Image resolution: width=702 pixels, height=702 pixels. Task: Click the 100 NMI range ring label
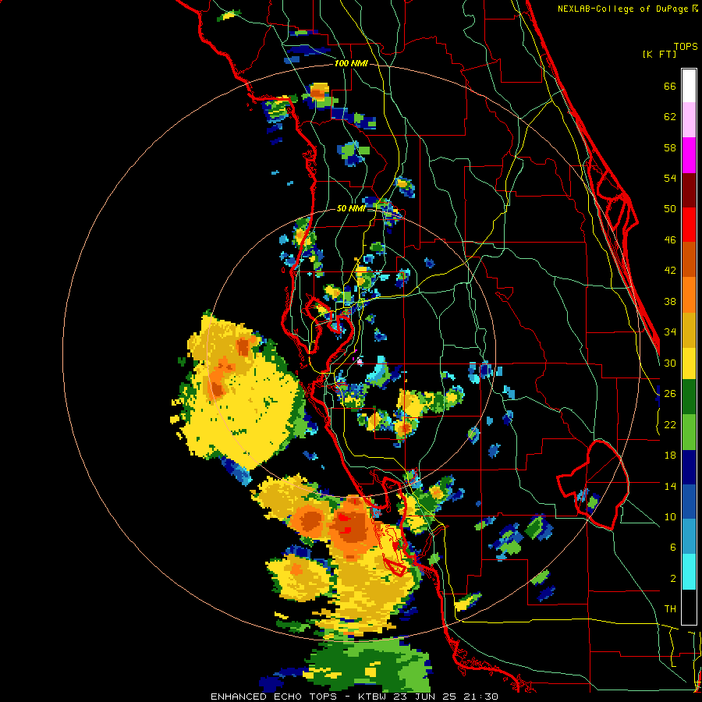351,64
